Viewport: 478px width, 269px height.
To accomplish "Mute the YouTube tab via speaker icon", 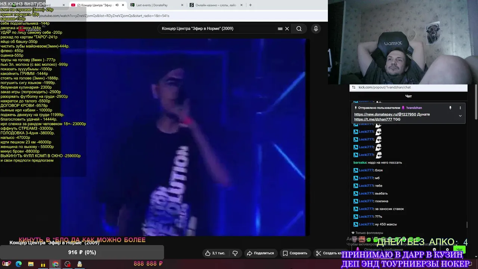I will point(117,5).
